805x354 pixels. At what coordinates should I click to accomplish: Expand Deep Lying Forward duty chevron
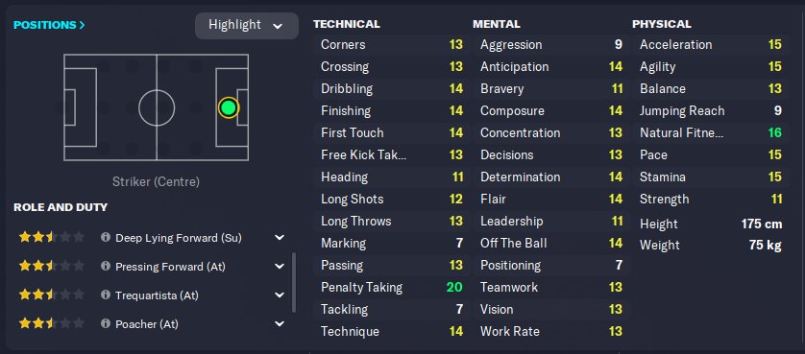click(280, 238)
